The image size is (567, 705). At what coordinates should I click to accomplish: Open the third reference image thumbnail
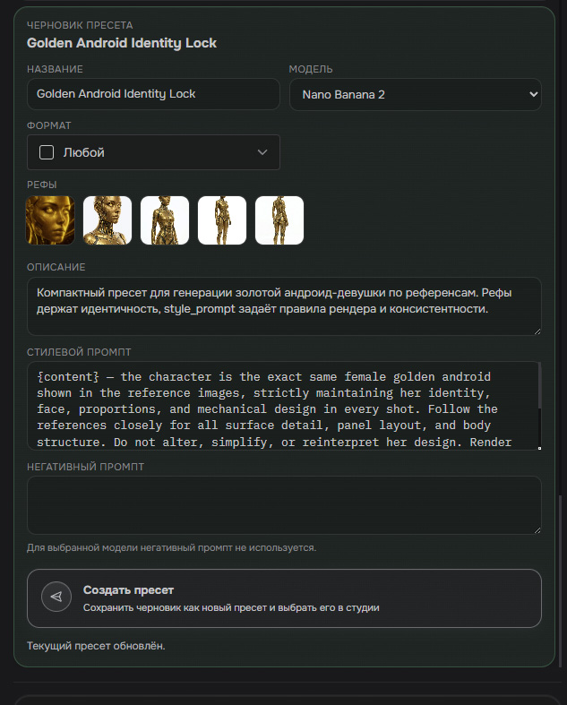click(x=165, y=220)
